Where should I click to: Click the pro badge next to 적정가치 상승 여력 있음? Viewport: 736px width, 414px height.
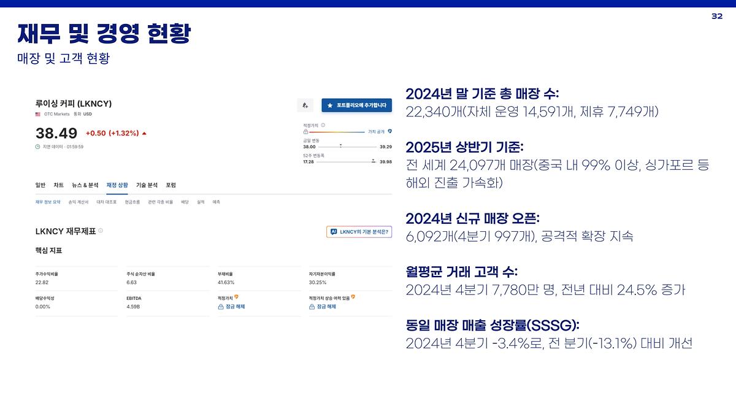[353, 297]
